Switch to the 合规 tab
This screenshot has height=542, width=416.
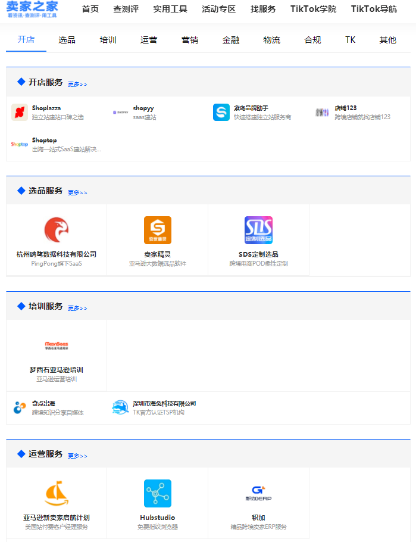[312, 40]
